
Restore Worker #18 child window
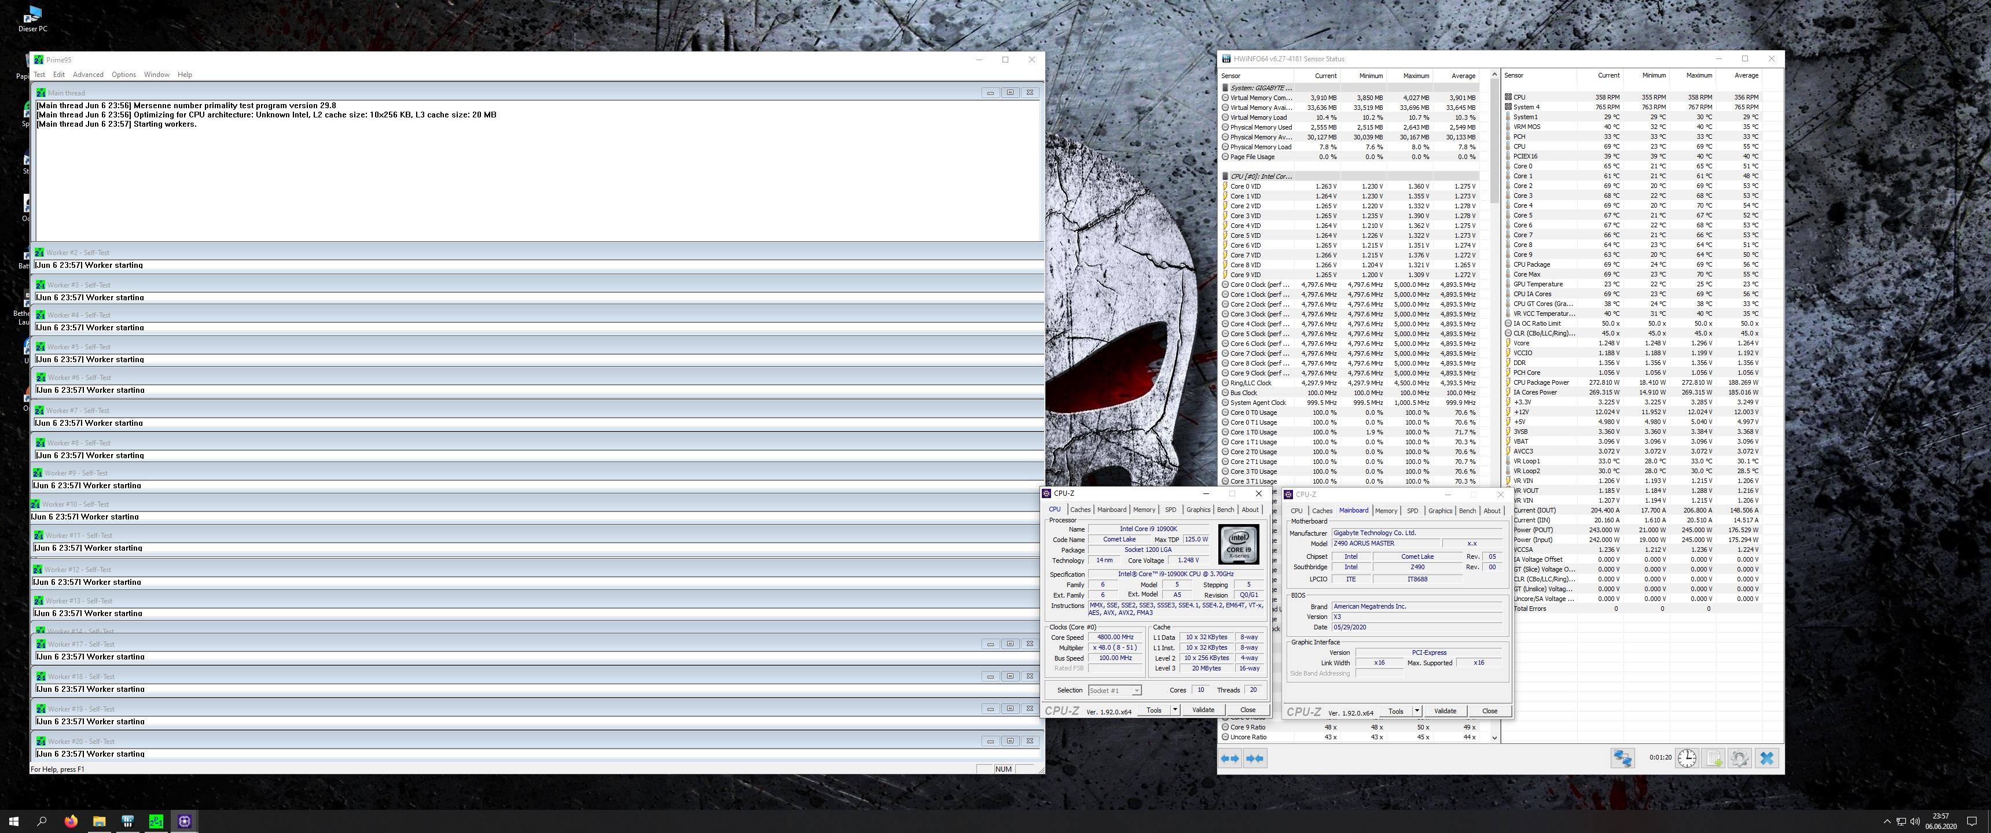pyautogui.click(x=1009, y=676)
